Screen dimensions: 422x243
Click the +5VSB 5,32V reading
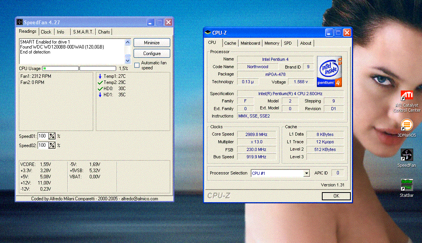click(x=85, y=170)
